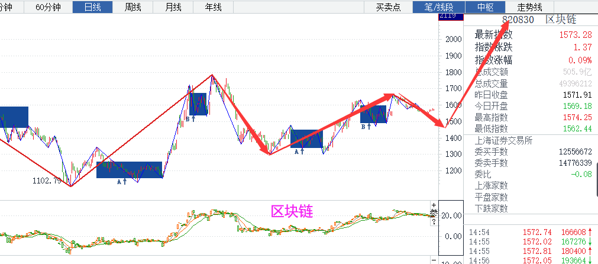Image resolution: width=598 pixels, height=264 pixels.
Task: Click the 昨日收盘 label
Action: click(491, 95)
